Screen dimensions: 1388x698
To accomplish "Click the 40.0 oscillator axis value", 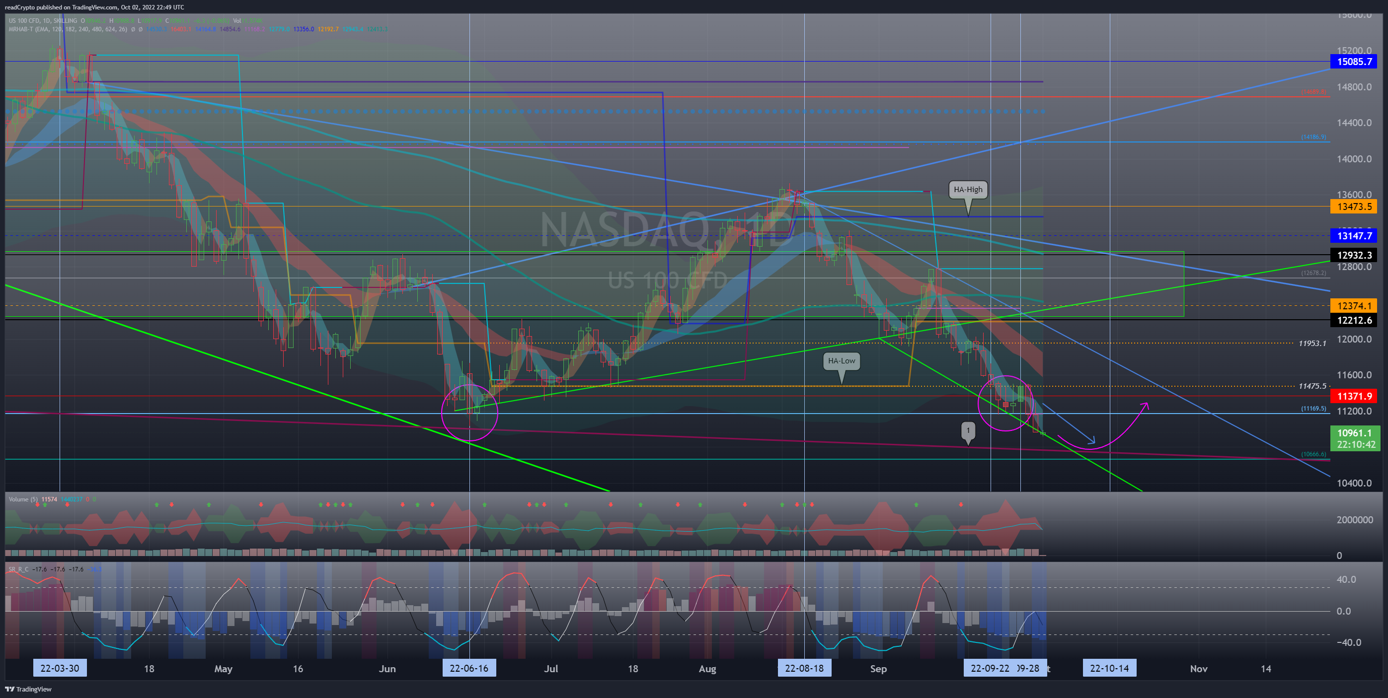I will point(1346,579).
